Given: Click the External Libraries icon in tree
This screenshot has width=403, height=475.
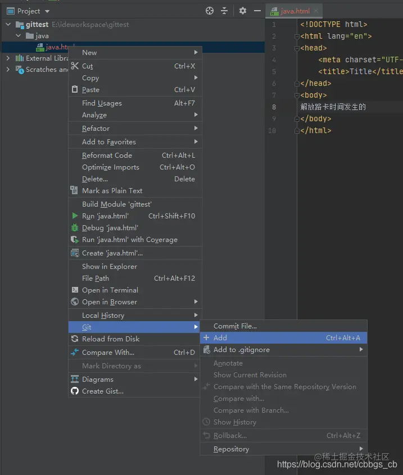Looking at the screenshot, I should pyautogui.click(x=20, y=58).
